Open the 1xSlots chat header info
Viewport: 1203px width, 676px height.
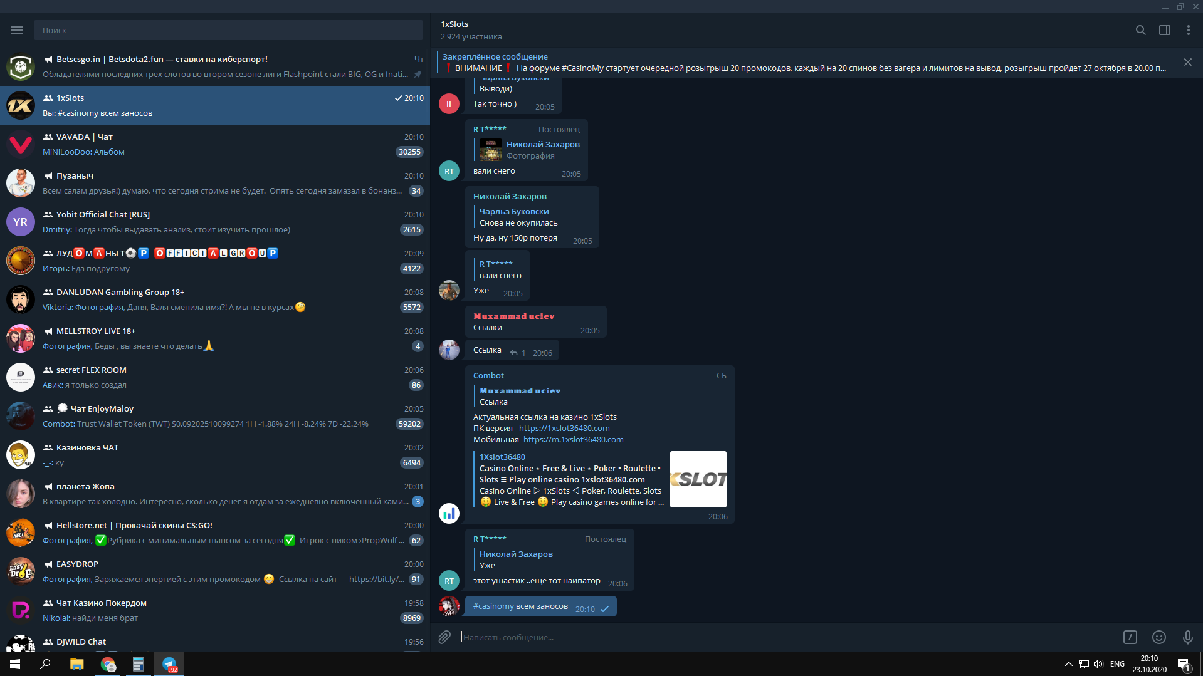tap(471, 30)
